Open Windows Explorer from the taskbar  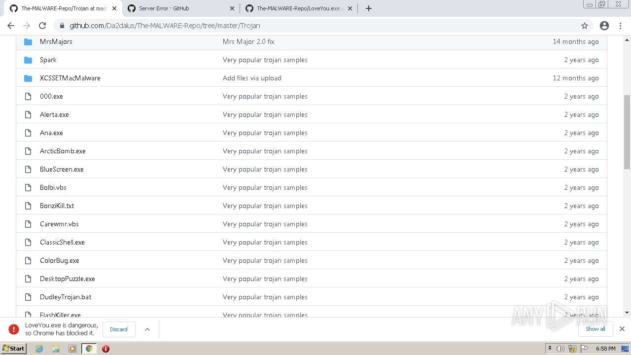(56, 349)
